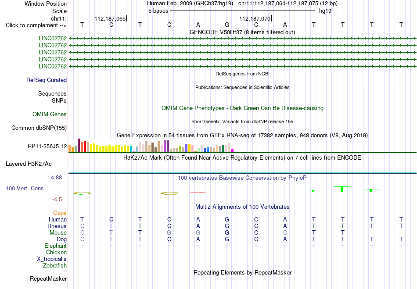Image resolution: width=417 pixels, height=289 pixels.
Task: Click the hg19 label beside the scale bar
Action: tap(325, 11)
